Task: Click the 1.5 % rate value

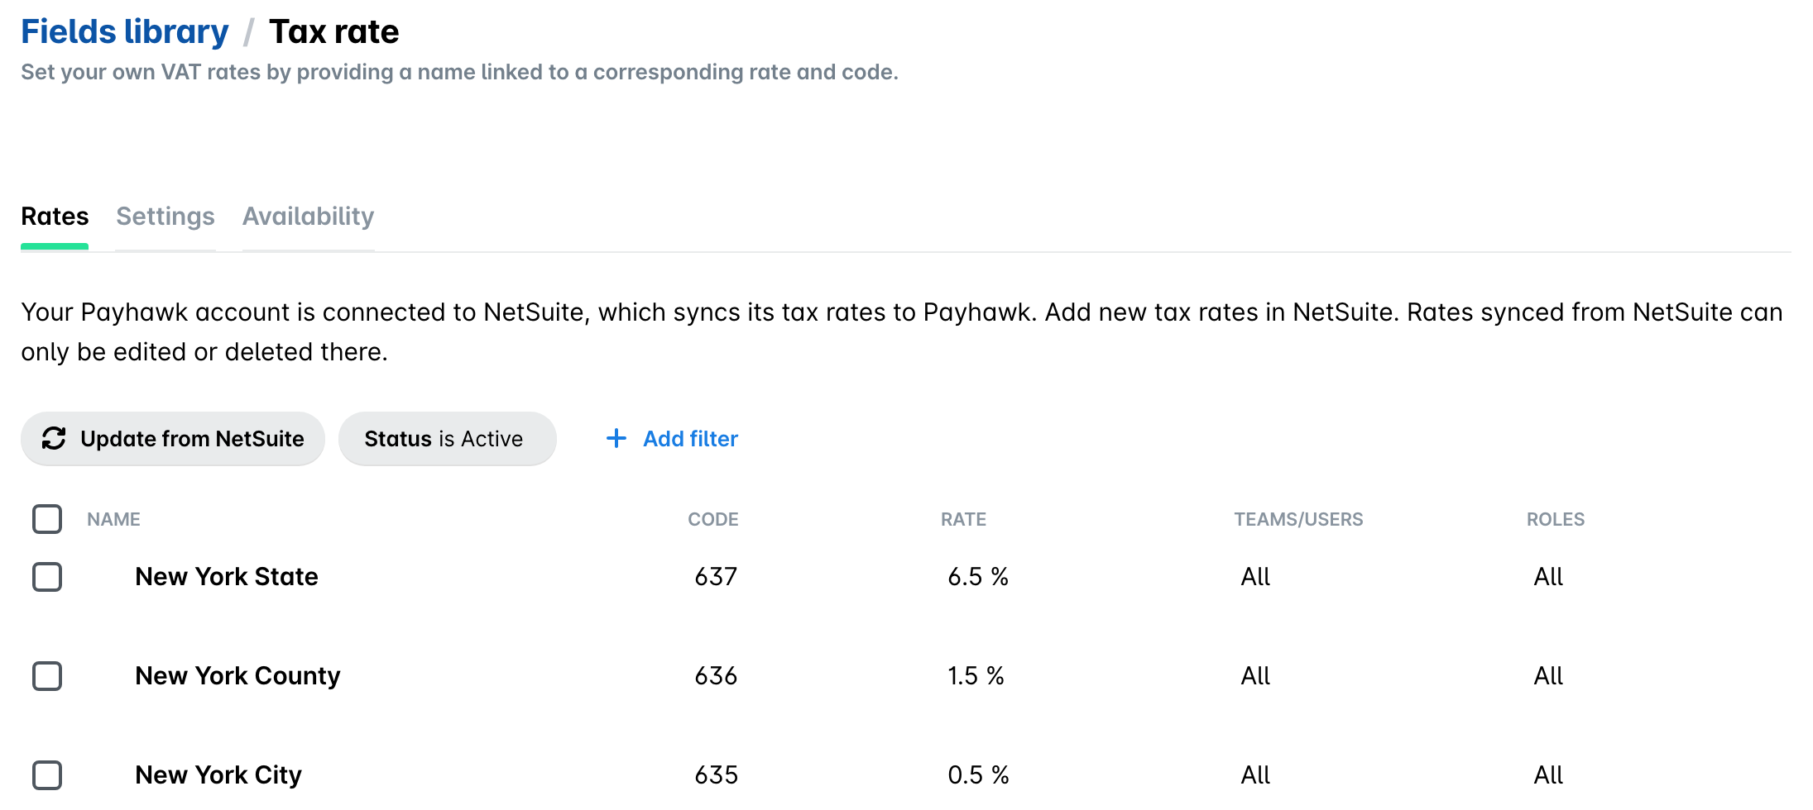Action: [x=976, y=676]
